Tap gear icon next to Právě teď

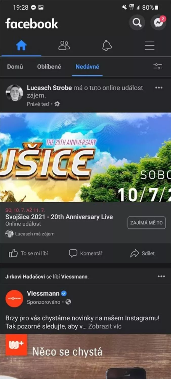(x=57, y=104)
